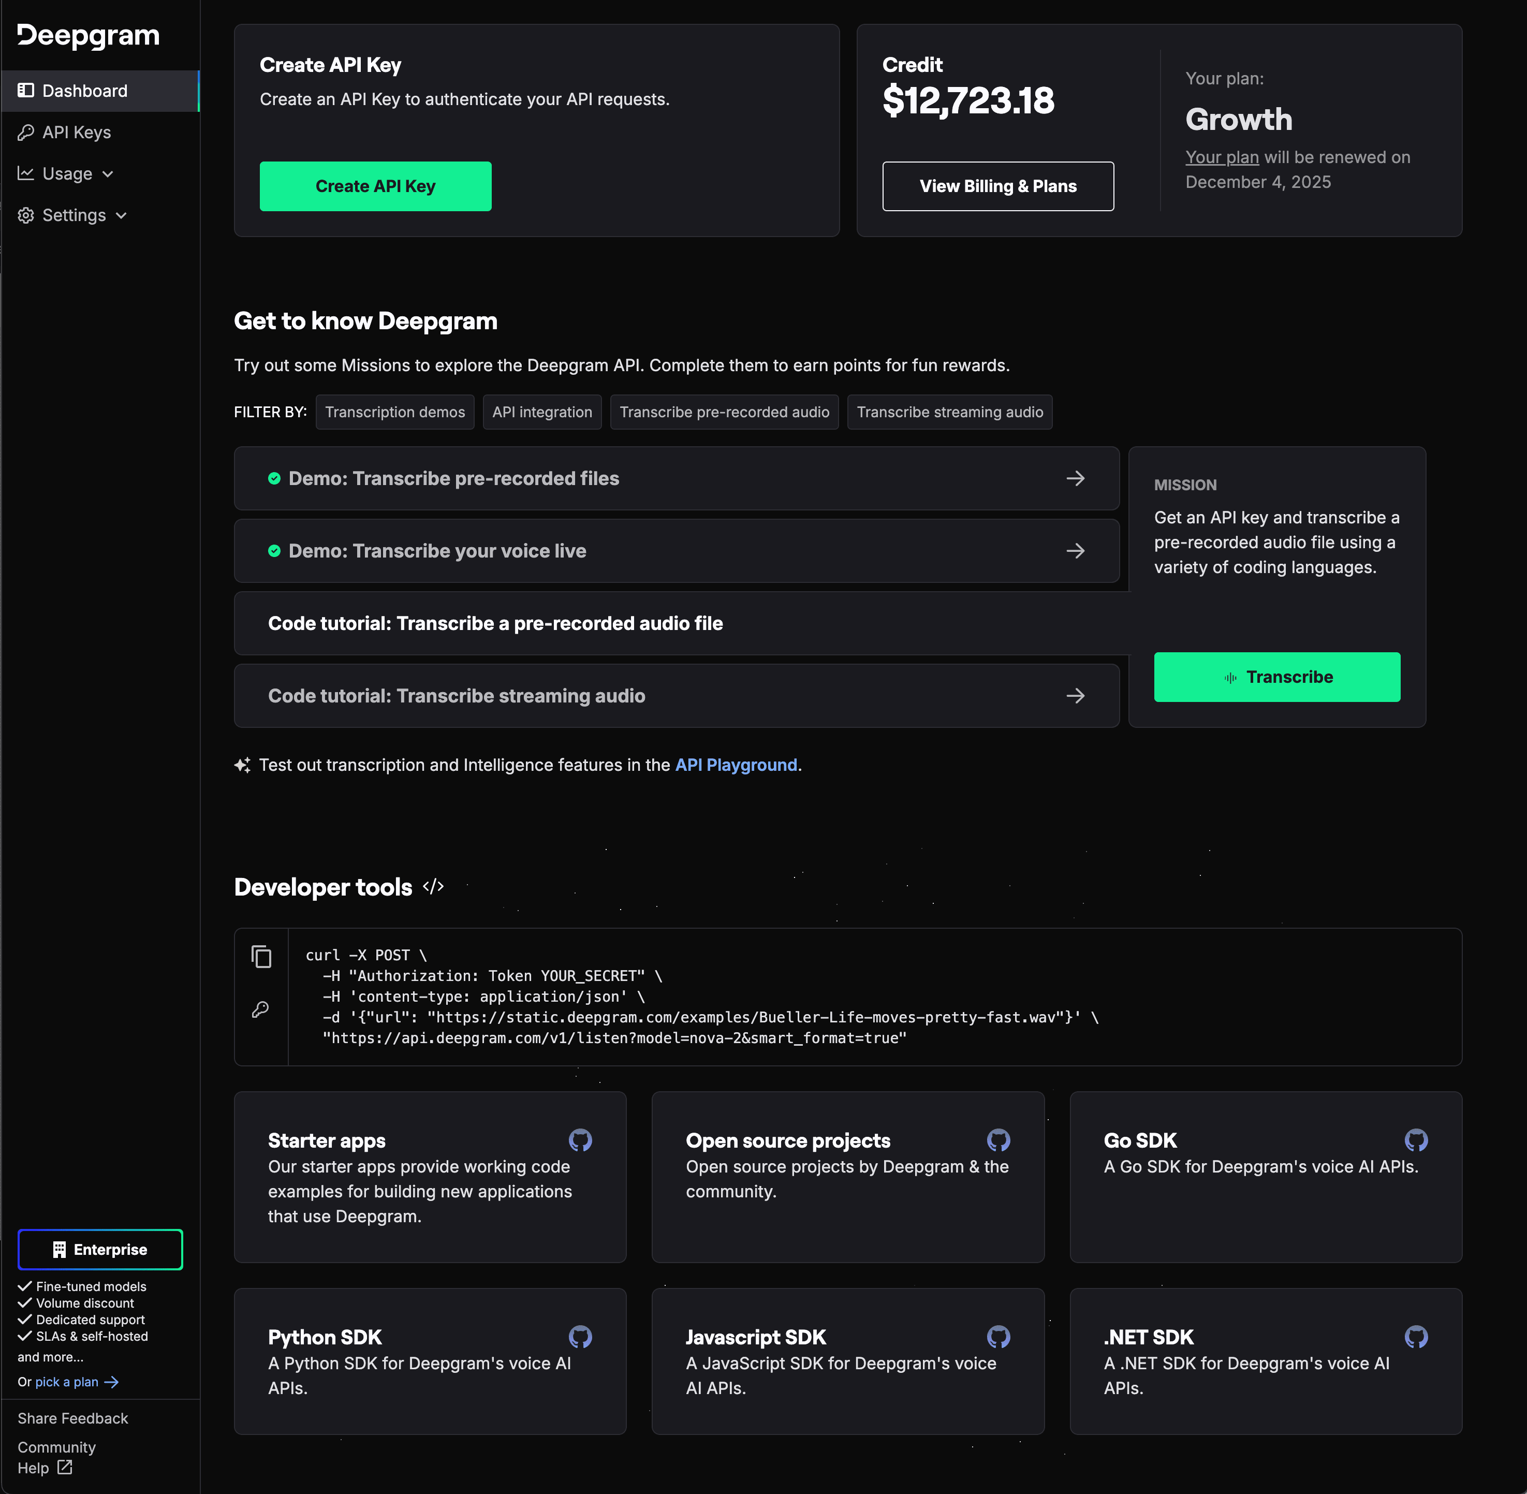Open the API Keys menu item
Viewport: 1527px width, 1494px height.
tap(100, 133)
